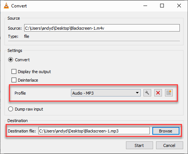Close the Convert dialog
Image resolution: width=188 pixels, height=154 pixels.
[x=179, y=6]
